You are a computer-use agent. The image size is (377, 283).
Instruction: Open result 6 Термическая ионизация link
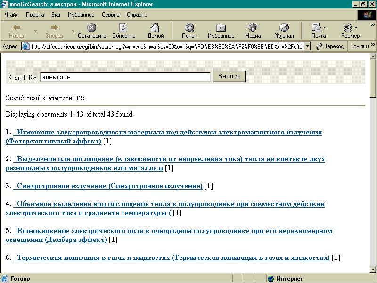[172, 258]
